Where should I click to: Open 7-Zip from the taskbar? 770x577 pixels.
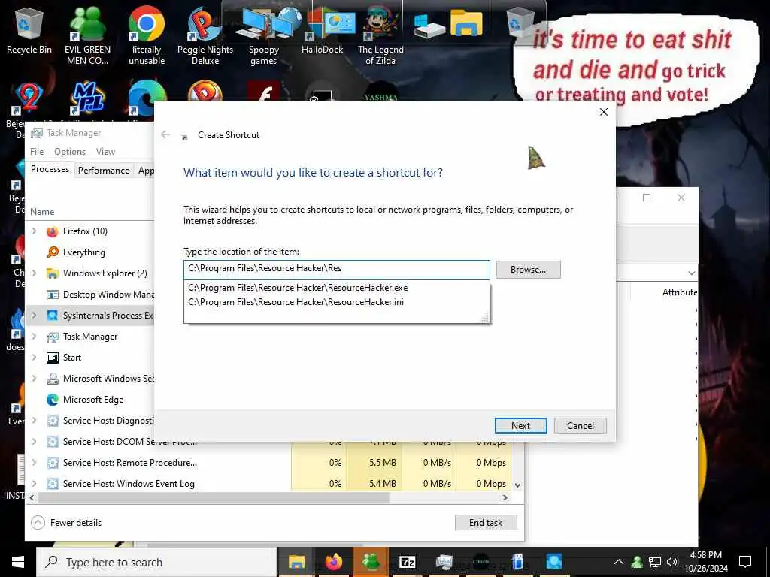407,562
